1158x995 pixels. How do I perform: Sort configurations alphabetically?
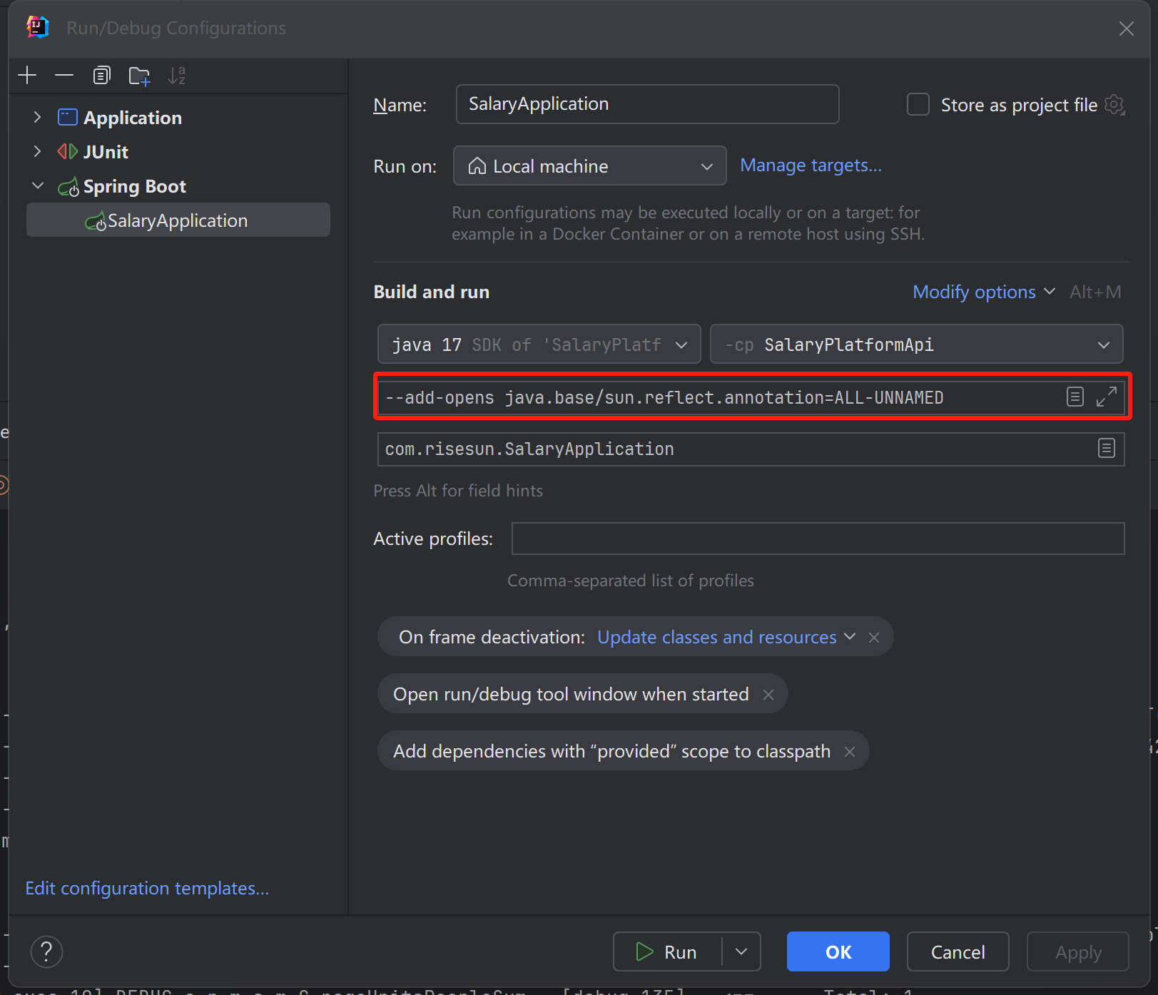click(176, 75)
